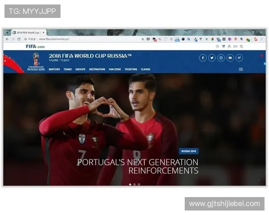Open the Weibo social icon

(239, 58)
